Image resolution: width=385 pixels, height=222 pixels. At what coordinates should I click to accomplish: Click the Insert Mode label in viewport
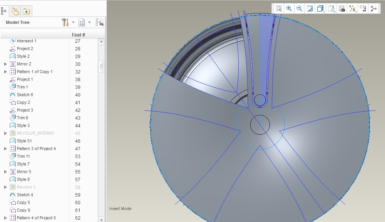[120, 209]
